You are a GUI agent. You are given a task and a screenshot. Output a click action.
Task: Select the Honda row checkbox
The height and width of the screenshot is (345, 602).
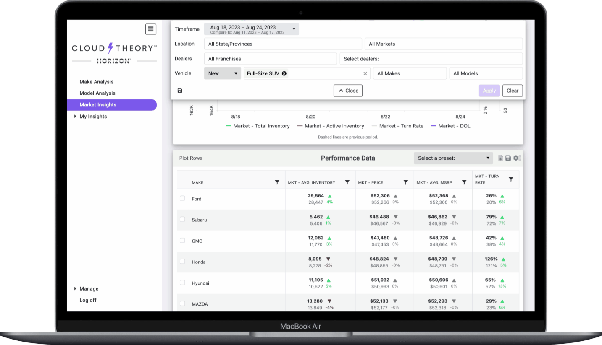(182, 261)
